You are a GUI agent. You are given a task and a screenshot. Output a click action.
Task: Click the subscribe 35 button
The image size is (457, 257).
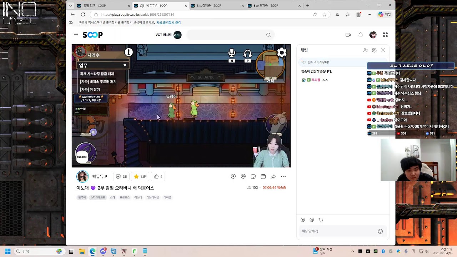(x=121, y=176)
